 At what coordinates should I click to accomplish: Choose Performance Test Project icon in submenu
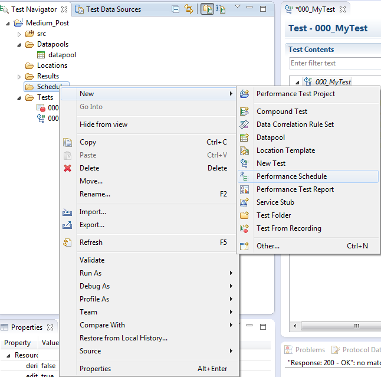tap(244, 94)
